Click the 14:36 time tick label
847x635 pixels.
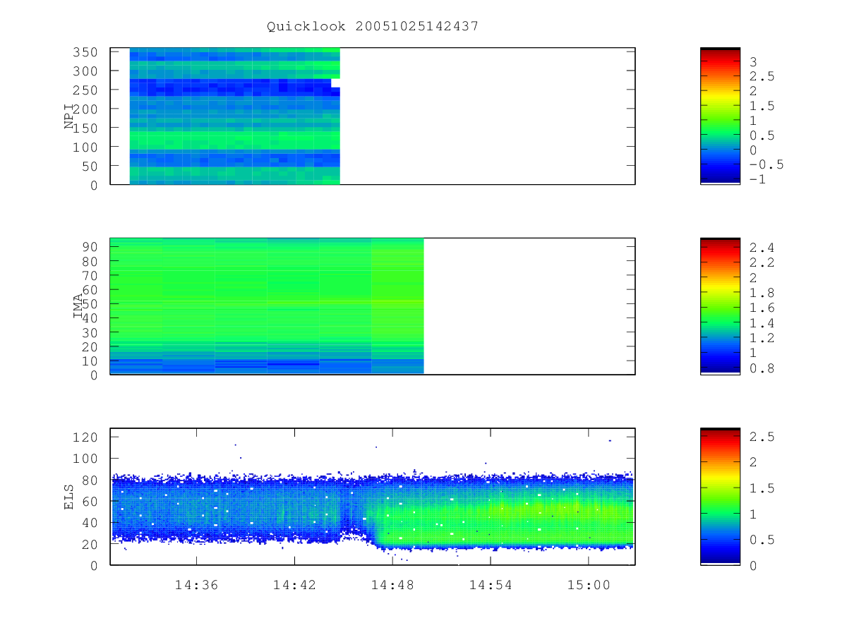196,585
